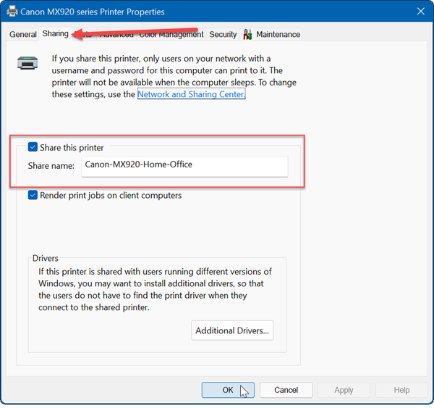Toggle Render print jobs on client computers
Image resolution: width=434 pixels, height=408 pixels.
[33, 195]
